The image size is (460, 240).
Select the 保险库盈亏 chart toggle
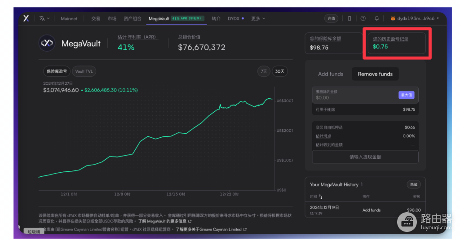[57, 71]
